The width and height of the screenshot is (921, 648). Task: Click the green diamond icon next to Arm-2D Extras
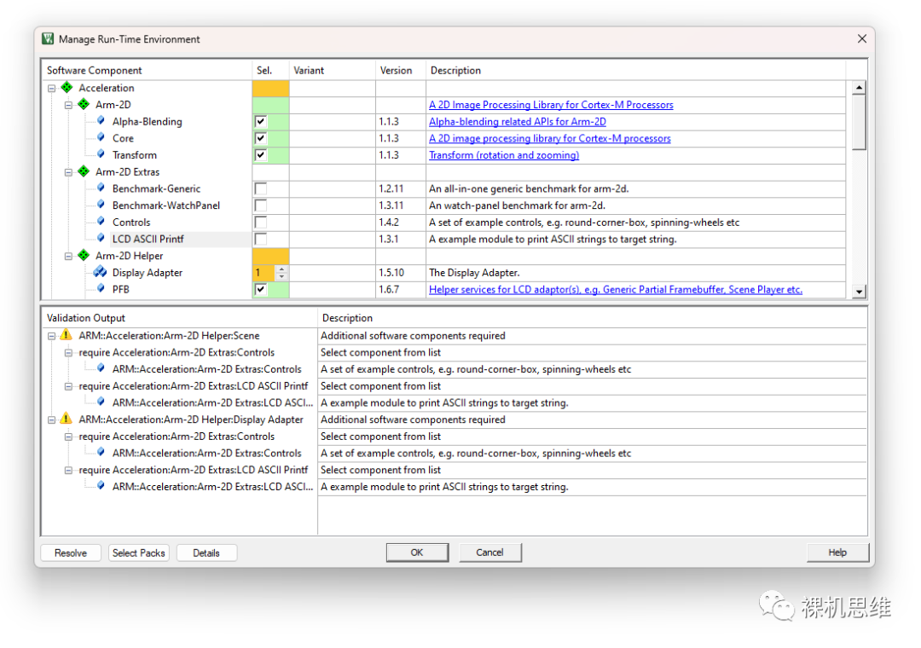[x=84, y=171]
